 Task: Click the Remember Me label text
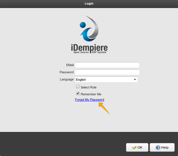(x=91, y=94)
